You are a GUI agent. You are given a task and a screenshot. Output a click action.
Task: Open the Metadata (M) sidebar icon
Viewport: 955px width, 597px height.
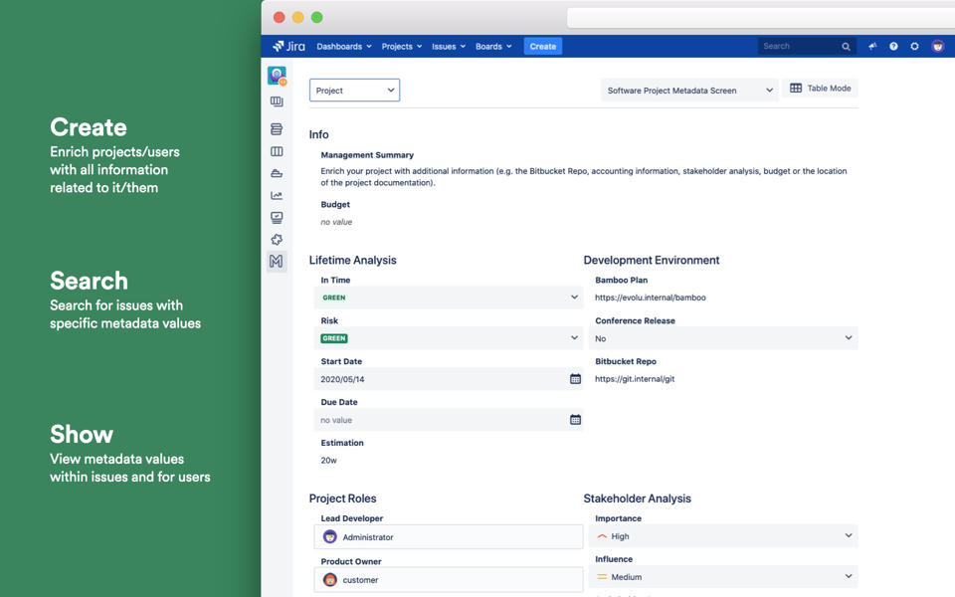[277, 262]
